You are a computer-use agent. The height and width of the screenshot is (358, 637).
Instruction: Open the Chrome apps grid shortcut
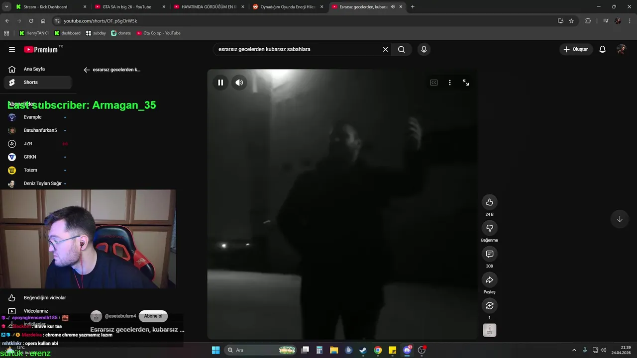pyautogui.click(x=6, y=33)
